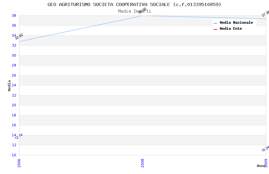Click the blue Media Nazionale legend swatch

(215, 23)
